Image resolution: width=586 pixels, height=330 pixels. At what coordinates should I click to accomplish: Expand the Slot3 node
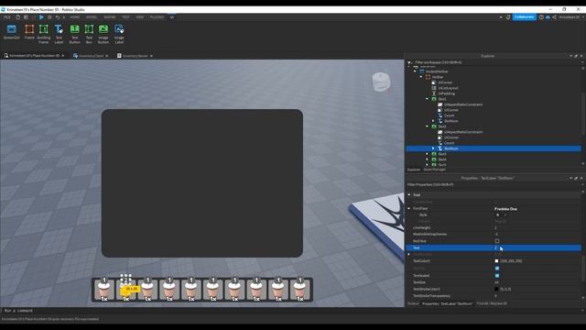[428, 154]
